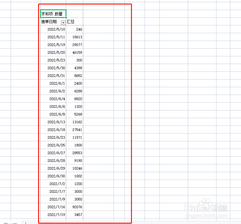Select value cell 5268
Screen dimensions: 241x224
(x=75, y=114)
